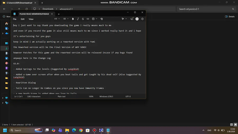Open Task View from the taskbar
Viewport: 238px width, 134px height.
click(x=47, y=130)
